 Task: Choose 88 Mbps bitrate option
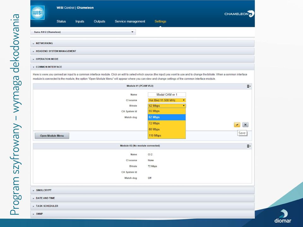click(167, 129)
